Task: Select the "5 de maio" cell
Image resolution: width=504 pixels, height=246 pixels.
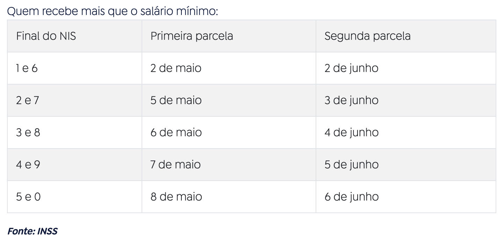Action: pyautogui.click(x=176, y=100)
